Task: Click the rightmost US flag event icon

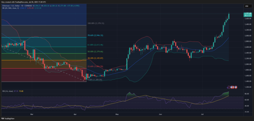Action: (x=236, y=87)
